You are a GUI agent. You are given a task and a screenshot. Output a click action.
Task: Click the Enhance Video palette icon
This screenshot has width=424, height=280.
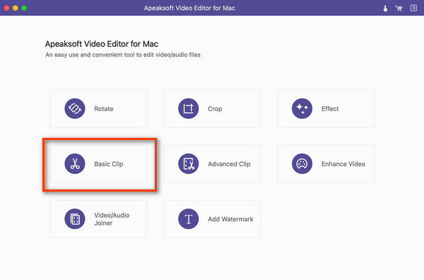click(x=302, y=163)
